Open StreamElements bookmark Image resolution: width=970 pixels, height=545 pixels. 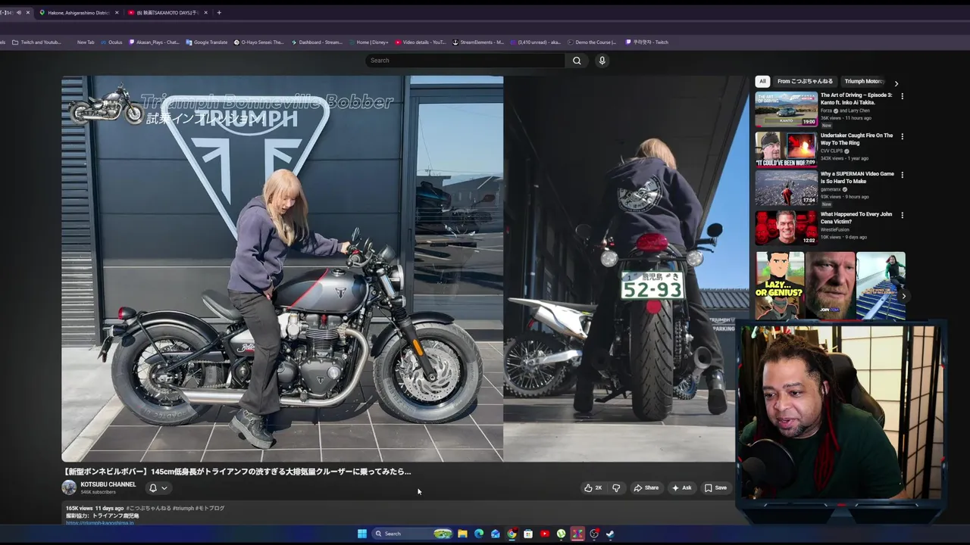pyautogui.click(x=477, y=42)
